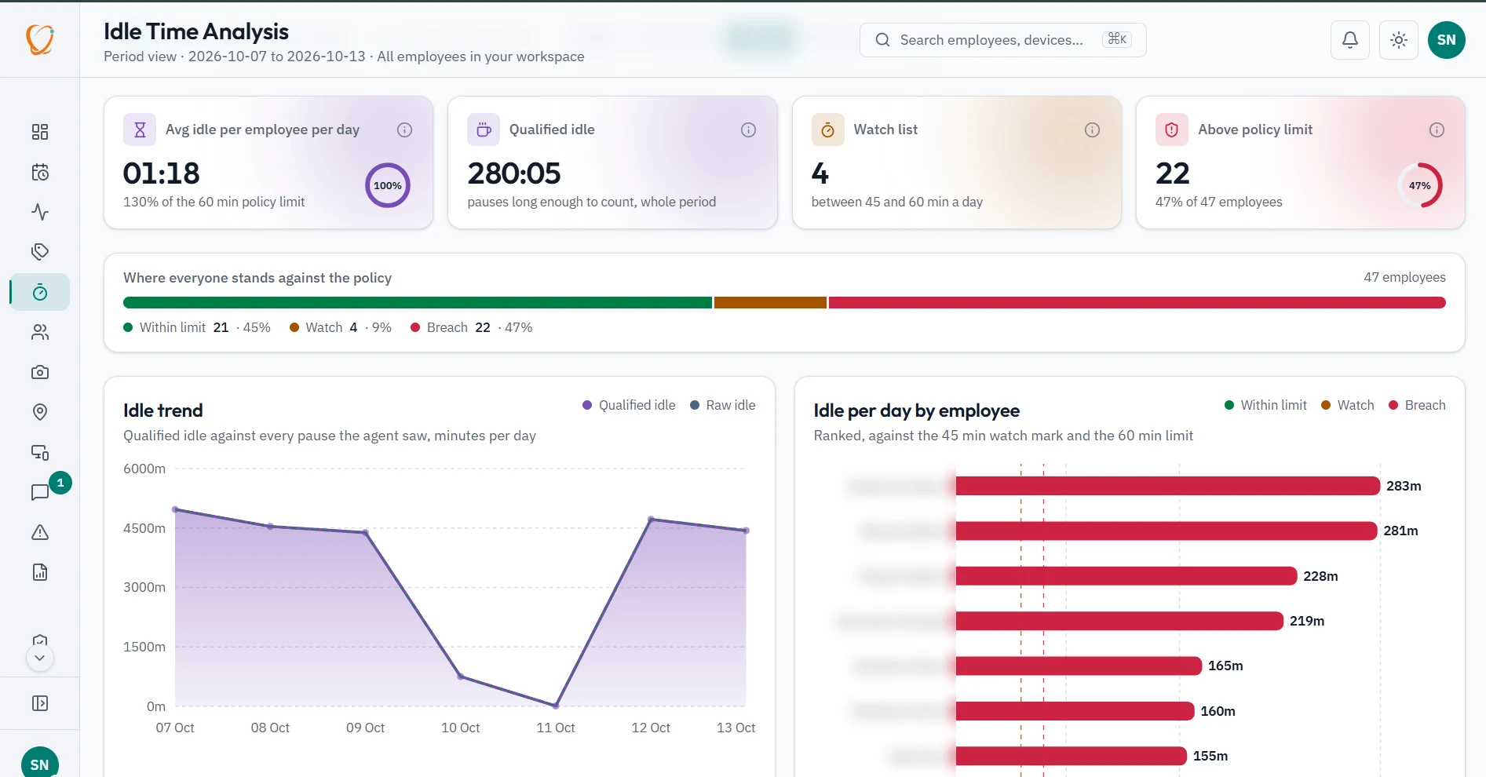The image size is (1486, 777).
Task: Click the 228m employee bar
Action: pos(1126,576)
